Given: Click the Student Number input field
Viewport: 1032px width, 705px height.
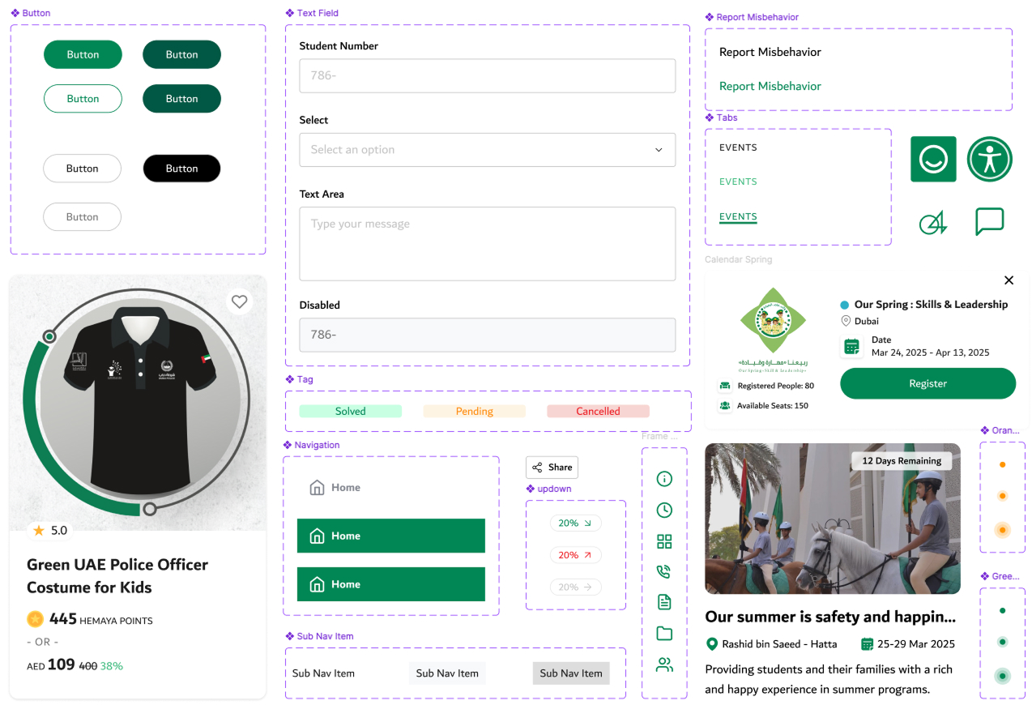Looking at the screenshot, I should pos(487,76).
